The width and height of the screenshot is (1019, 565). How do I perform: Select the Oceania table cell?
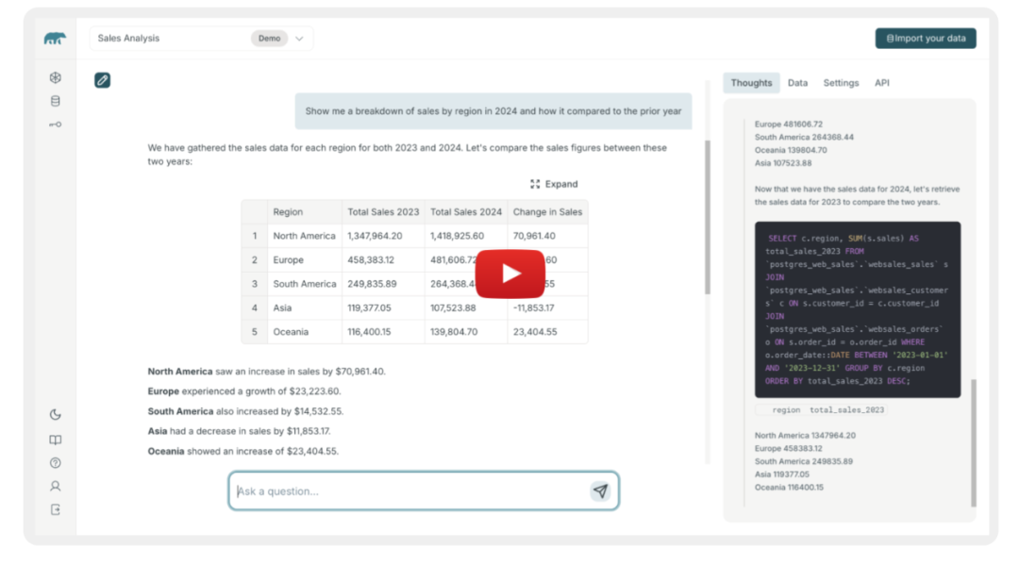tap(305, 332)
